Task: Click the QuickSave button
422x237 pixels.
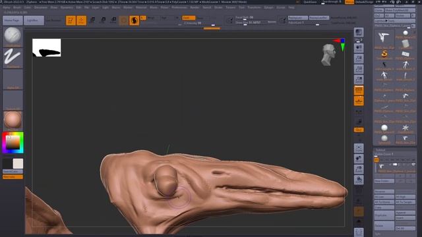Action: coord(310,2)
